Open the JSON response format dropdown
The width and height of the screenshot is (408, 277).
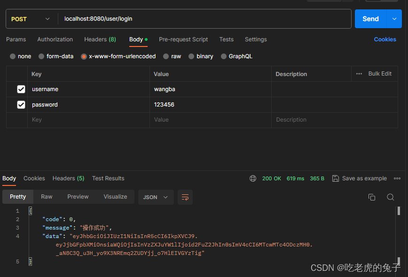pyautogui.click(x=156, y=197)
